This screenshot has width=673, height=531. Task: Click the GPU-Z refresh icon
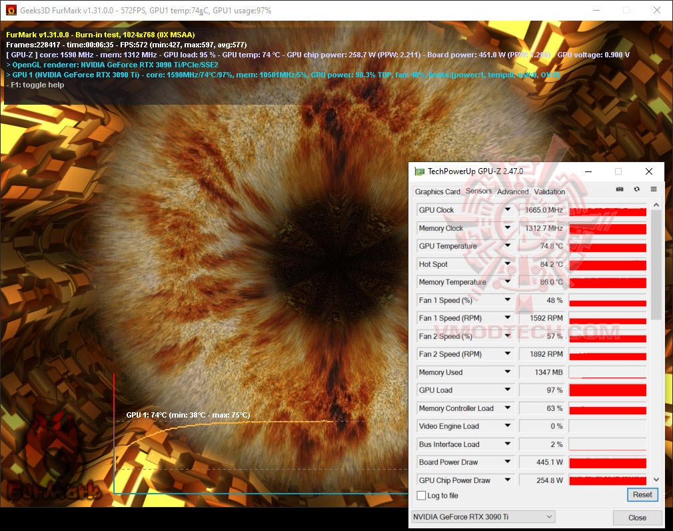[636, 189]
